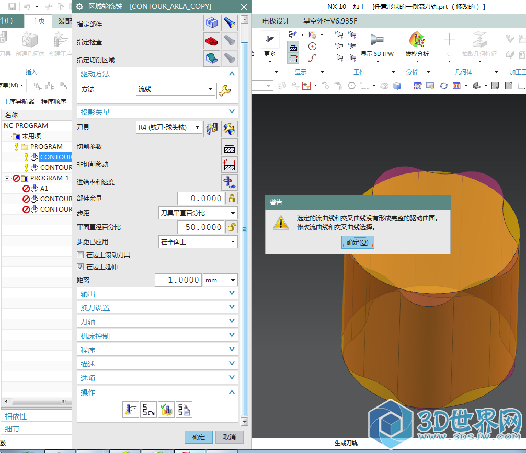
Task: Click the red Specify Check geometry icon
Action: point(212,41)
